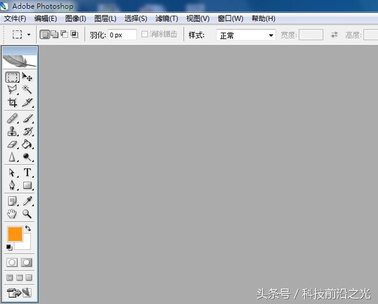Activate the Zoom magnifier tool
The image size is (378, 304).
coord(27,214)
